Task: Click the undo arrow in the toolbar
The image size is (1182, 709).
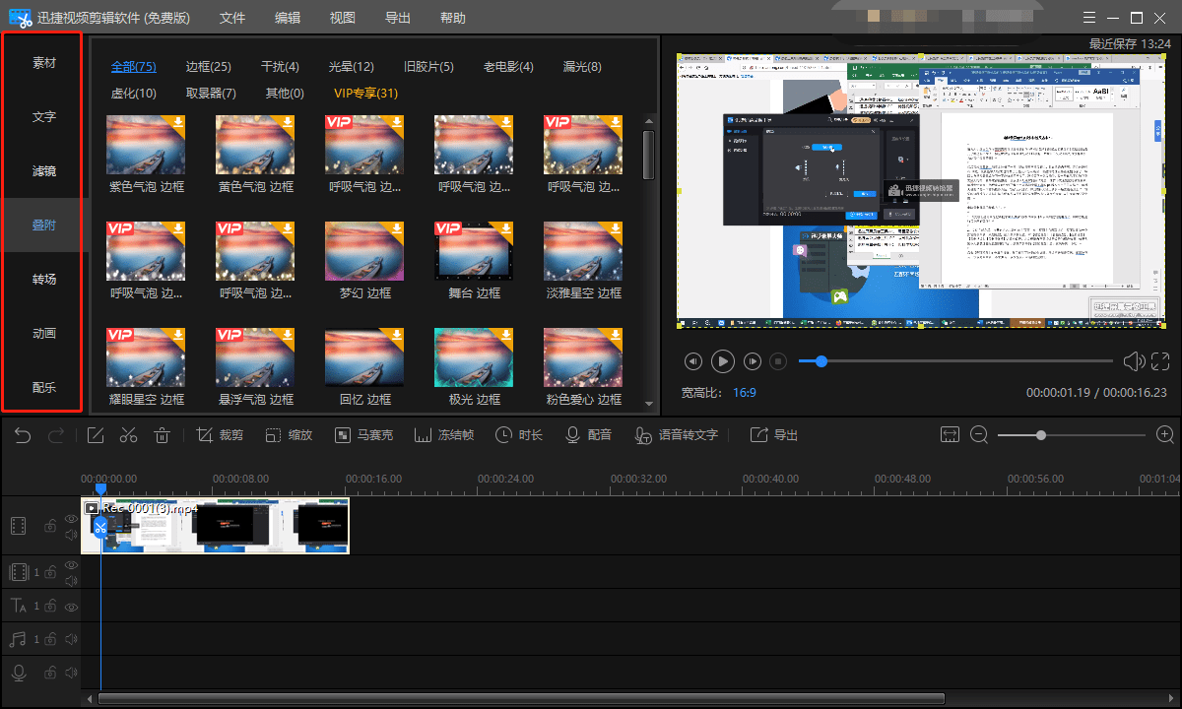Action: pyautogui.click(x=23, y=435)
